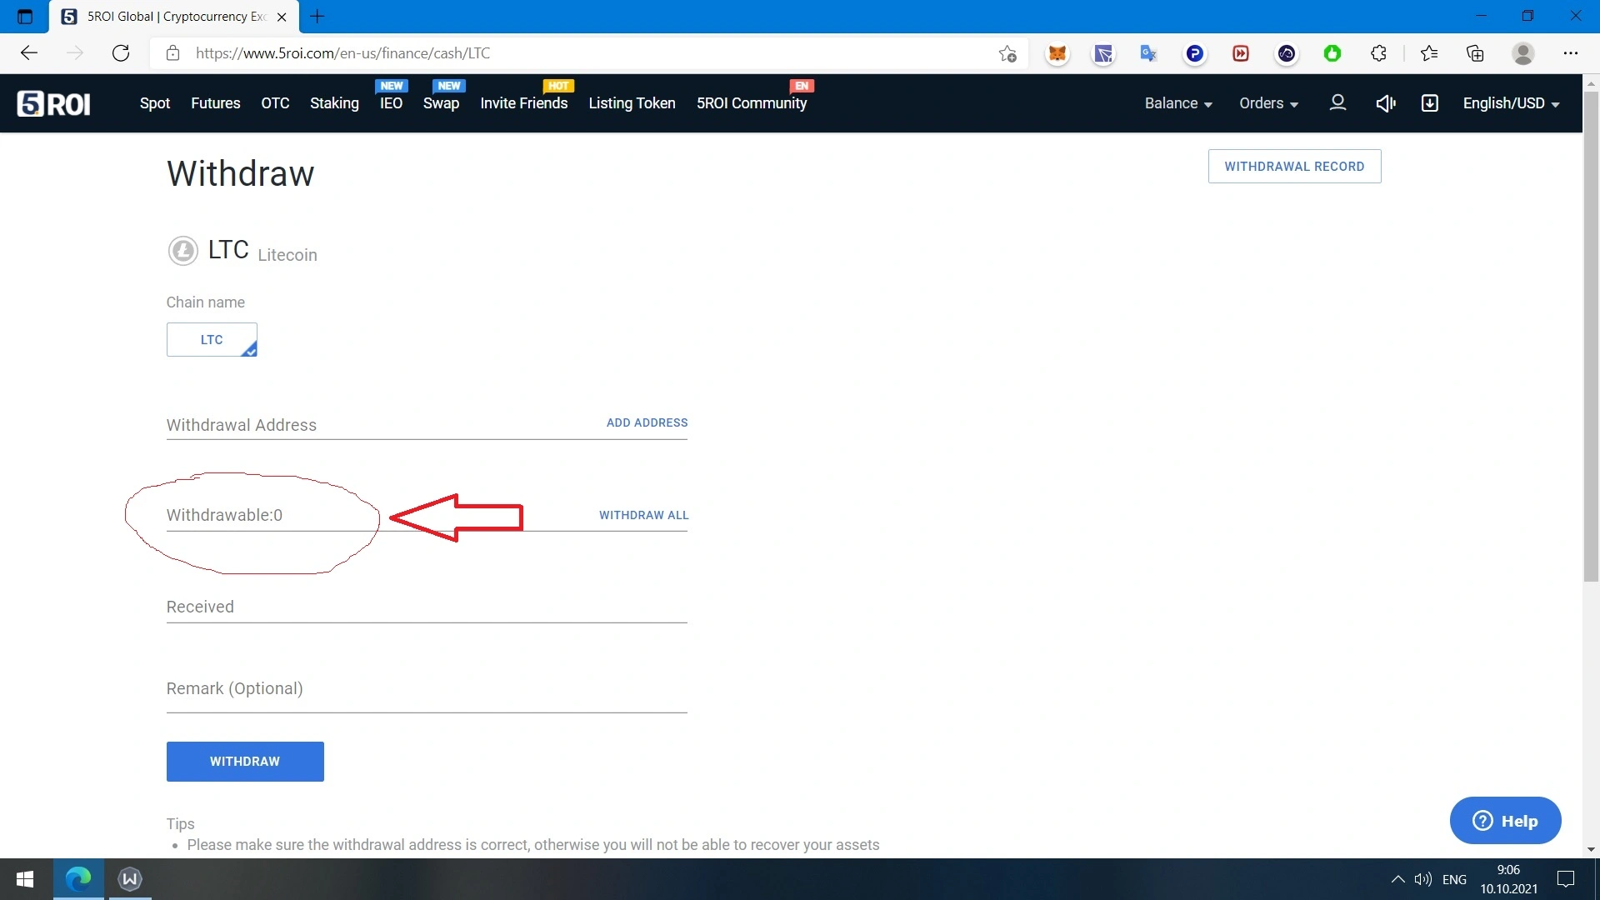Click the Add Address link
1600x900 pixels.
647,423
